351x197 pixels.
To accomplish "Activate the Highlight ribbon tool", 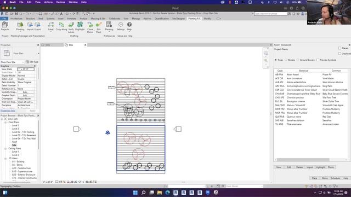I will pos(80,26).
